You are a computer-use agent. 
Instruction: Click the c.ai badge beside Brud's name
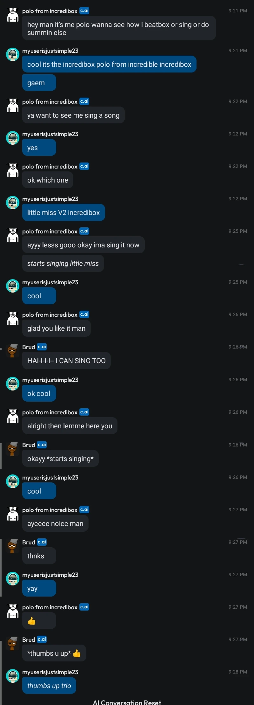42,347
